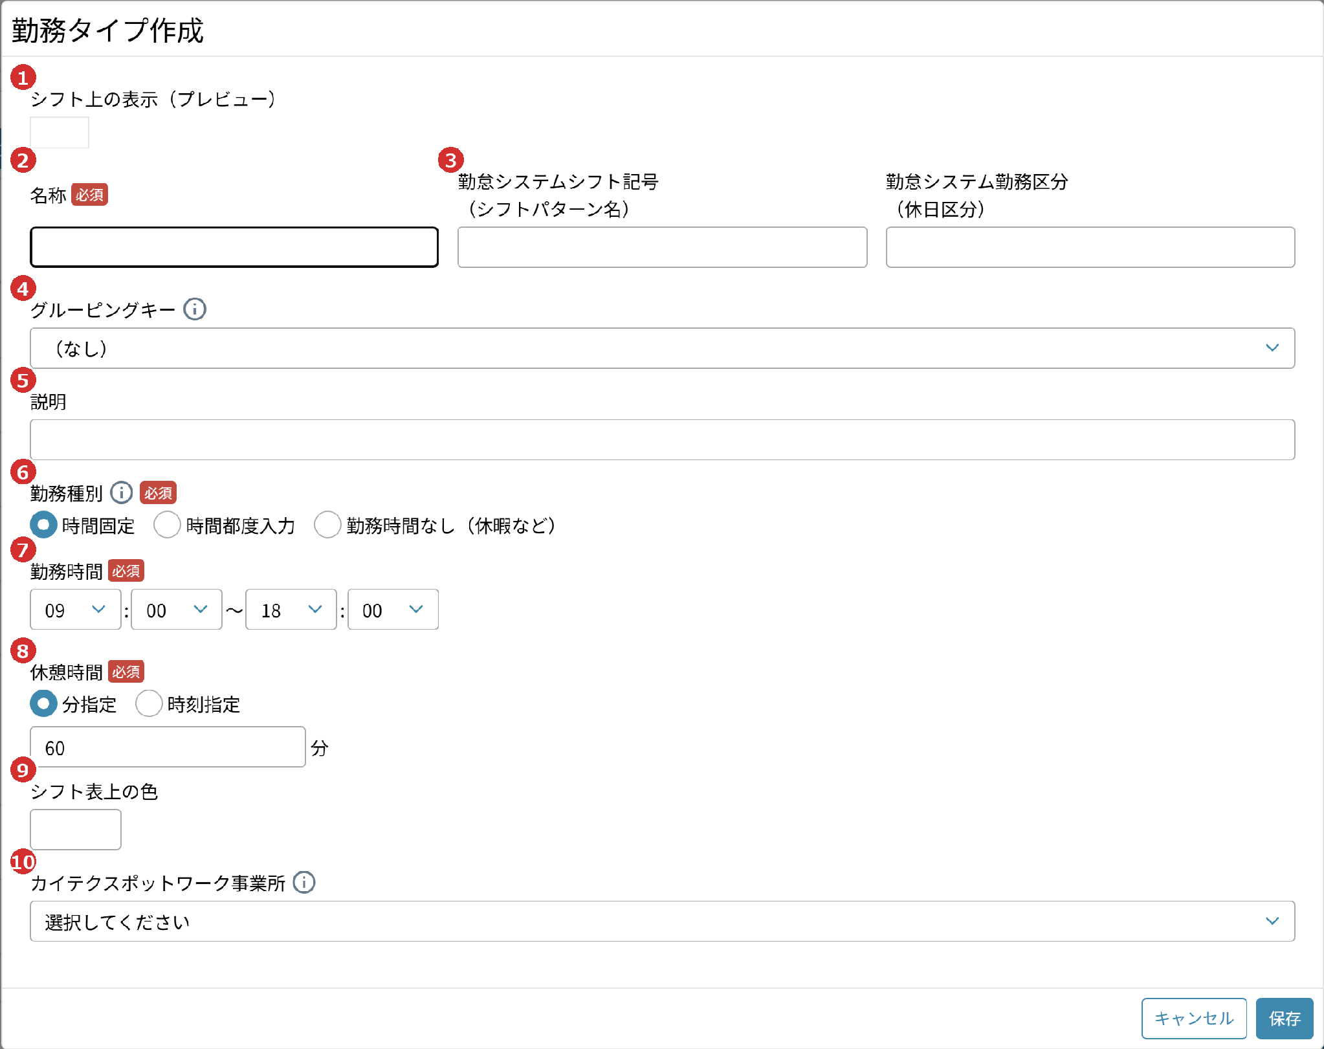Click the break minutes field showing 60
This screenshot has width=1324, height=1049.
[168, 747]
